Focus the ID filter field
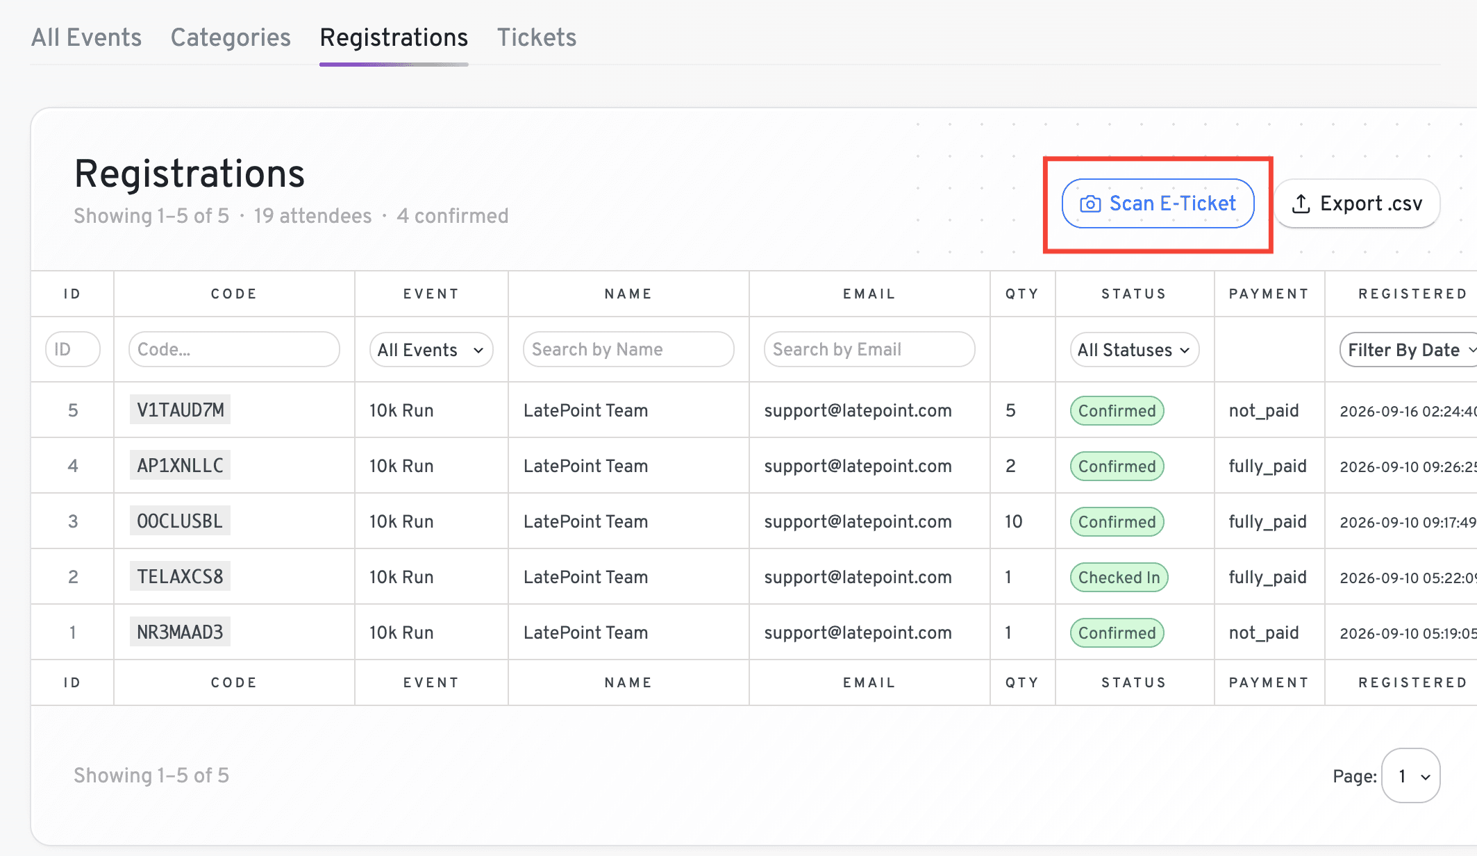Screen dimensions: 1477x856 point(73,349)
